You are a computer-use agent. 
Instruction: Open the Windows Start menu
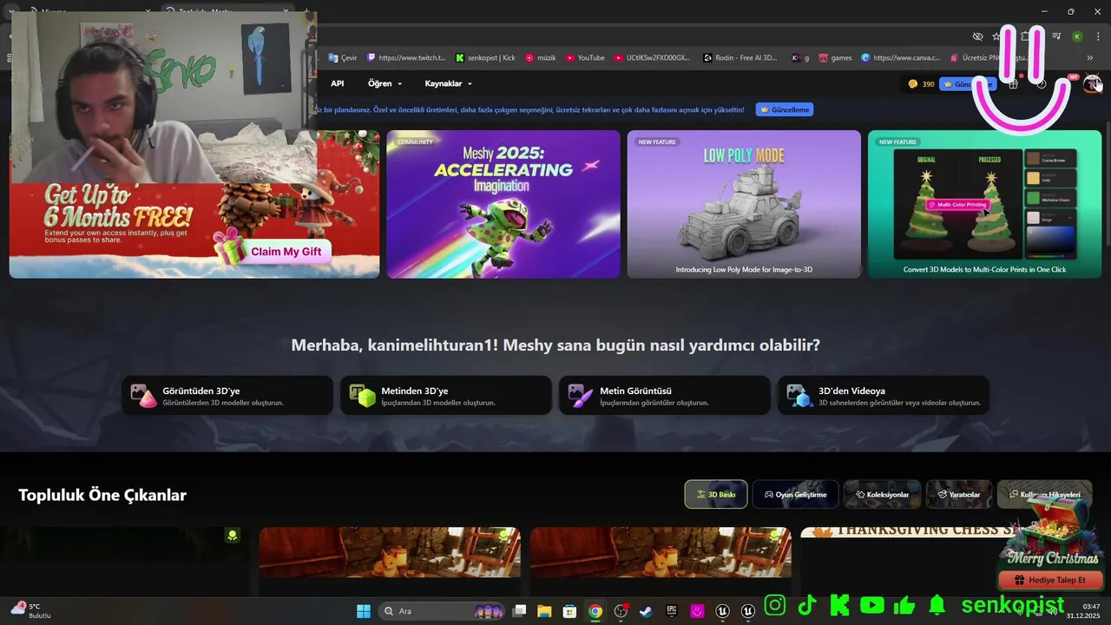364,611
